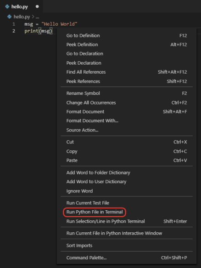The width and height of the screenshot is (201, 268).
Task: Choose Run Current File in Python Interactive Window
Action: 127,233
